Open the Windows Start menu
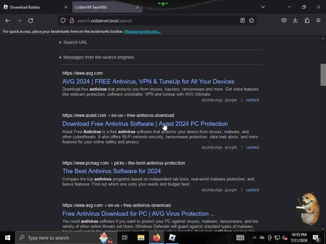The width and height of the screenshot is (326, 244). [8, 238]
